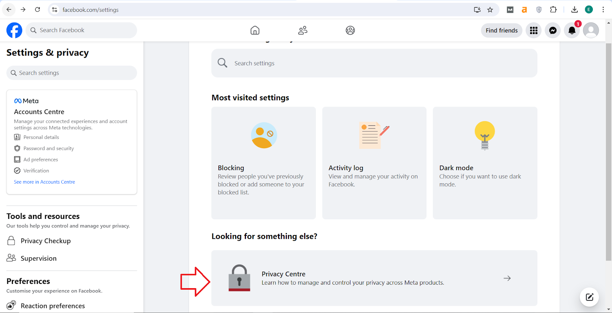Viewport: 612px width, 313px height.
Task: Click the Activity log notepad icon
Action: (x=374, y=135)
